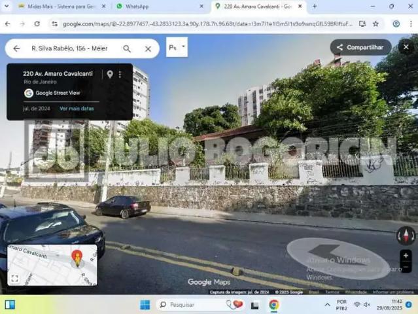The width and height of the screenshot is (418, 314).
Task: Switch to Midas Mais tab
Action: coord(61,7)
